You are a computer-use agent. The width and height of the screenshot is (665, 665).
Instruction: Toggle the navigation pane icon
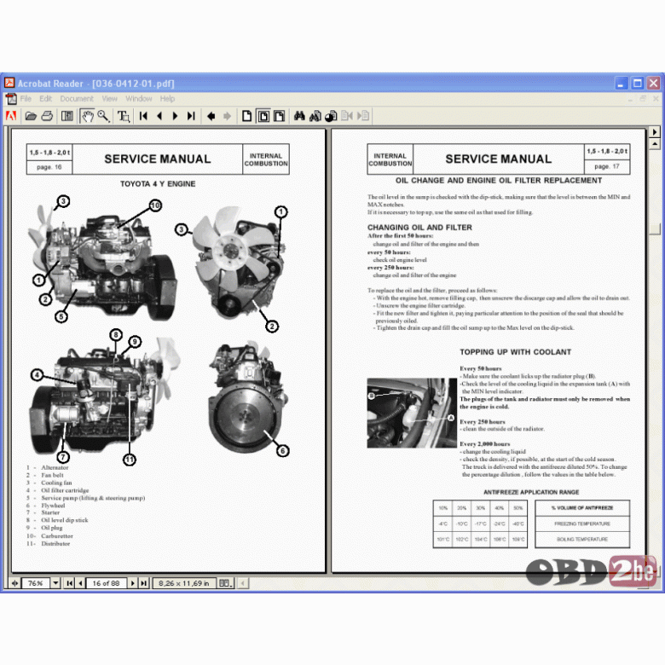pos(67,116)
